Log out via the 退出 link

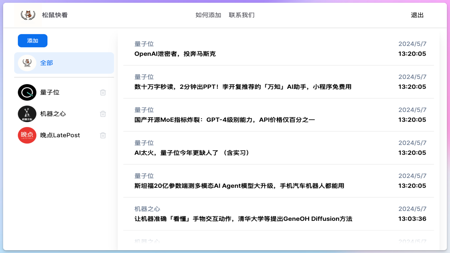point(417,15)
